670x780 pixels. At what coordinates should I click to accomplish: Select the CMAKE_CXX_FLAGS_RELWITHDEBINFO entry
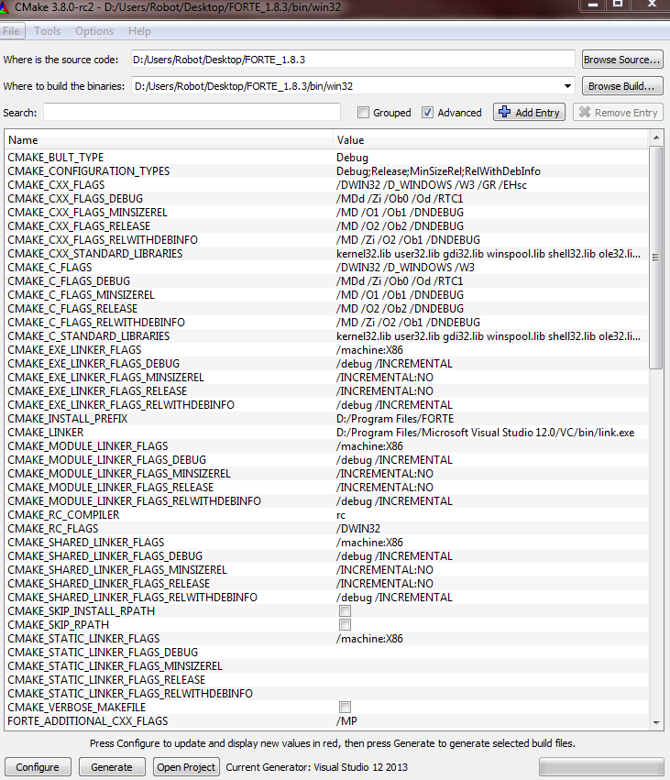point(103,240)
